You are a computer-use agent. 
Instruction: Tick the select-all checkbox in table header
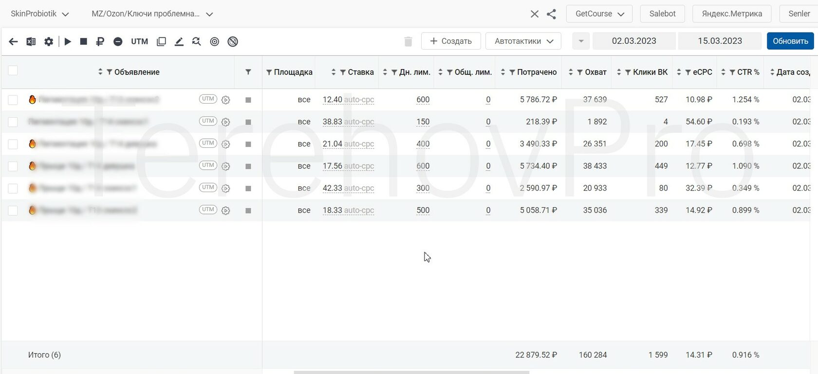coord(13,71)
